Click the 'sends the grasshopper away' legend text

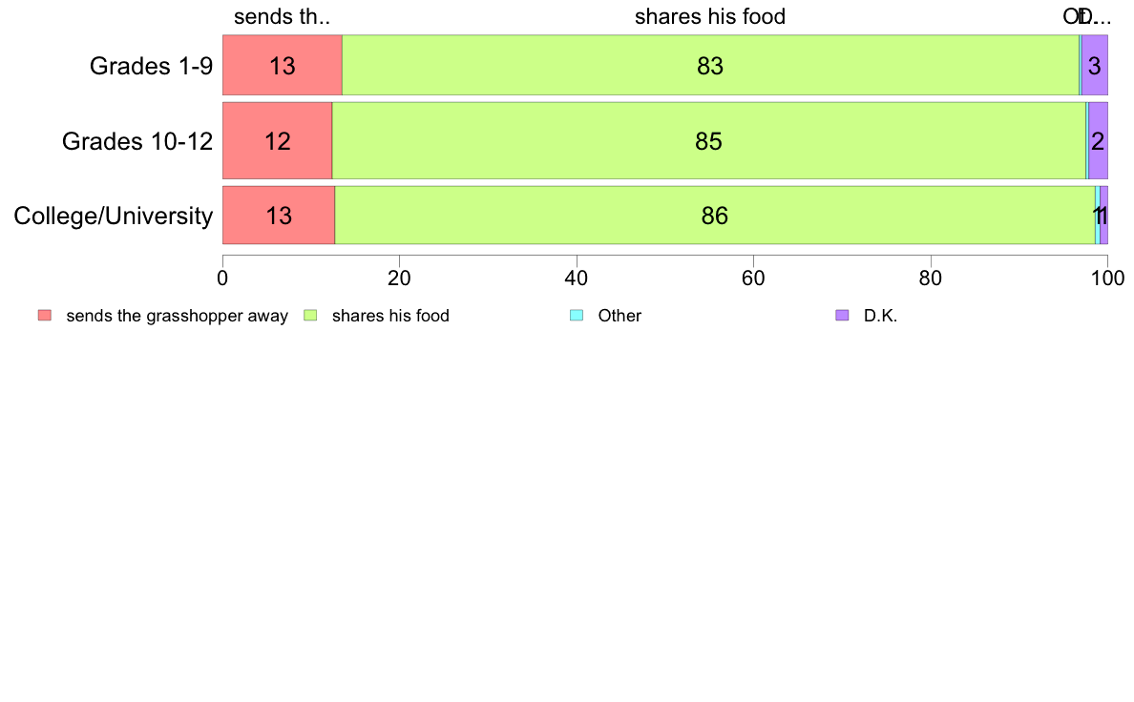(x=178, y=316)
